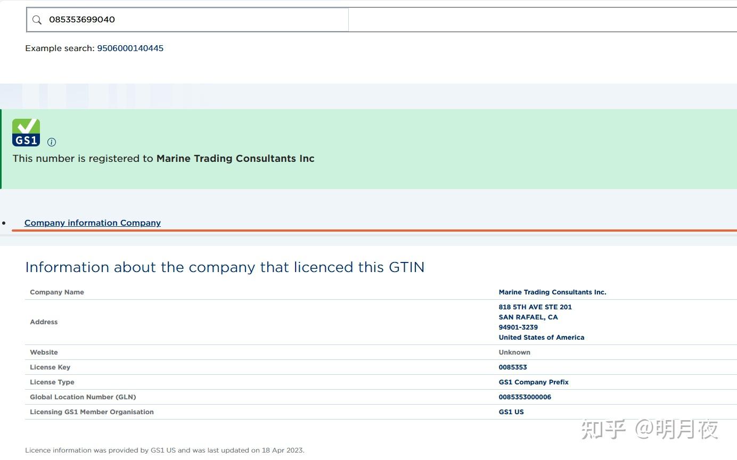This screenshot has width=737, height=460.
Task: Select country United States of America
Action: 542,337
